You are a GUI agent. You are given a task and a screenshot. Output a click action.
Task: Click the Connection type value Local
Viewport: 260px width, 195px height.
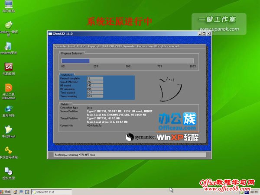pos(90,108)
